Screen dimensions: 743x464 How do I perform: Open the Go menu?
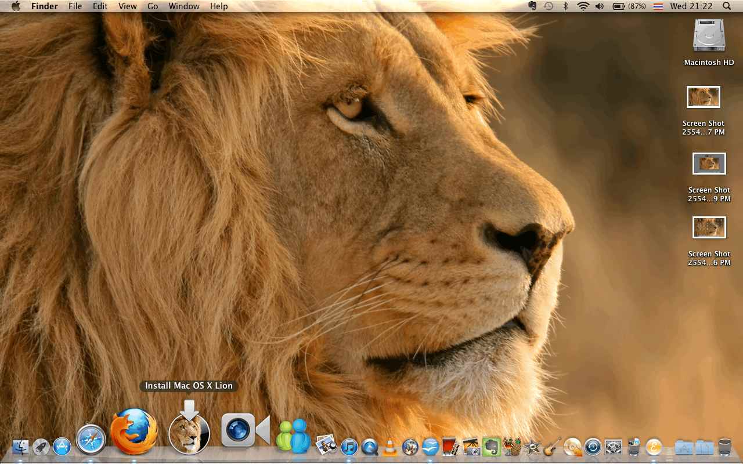coord(153,6)
